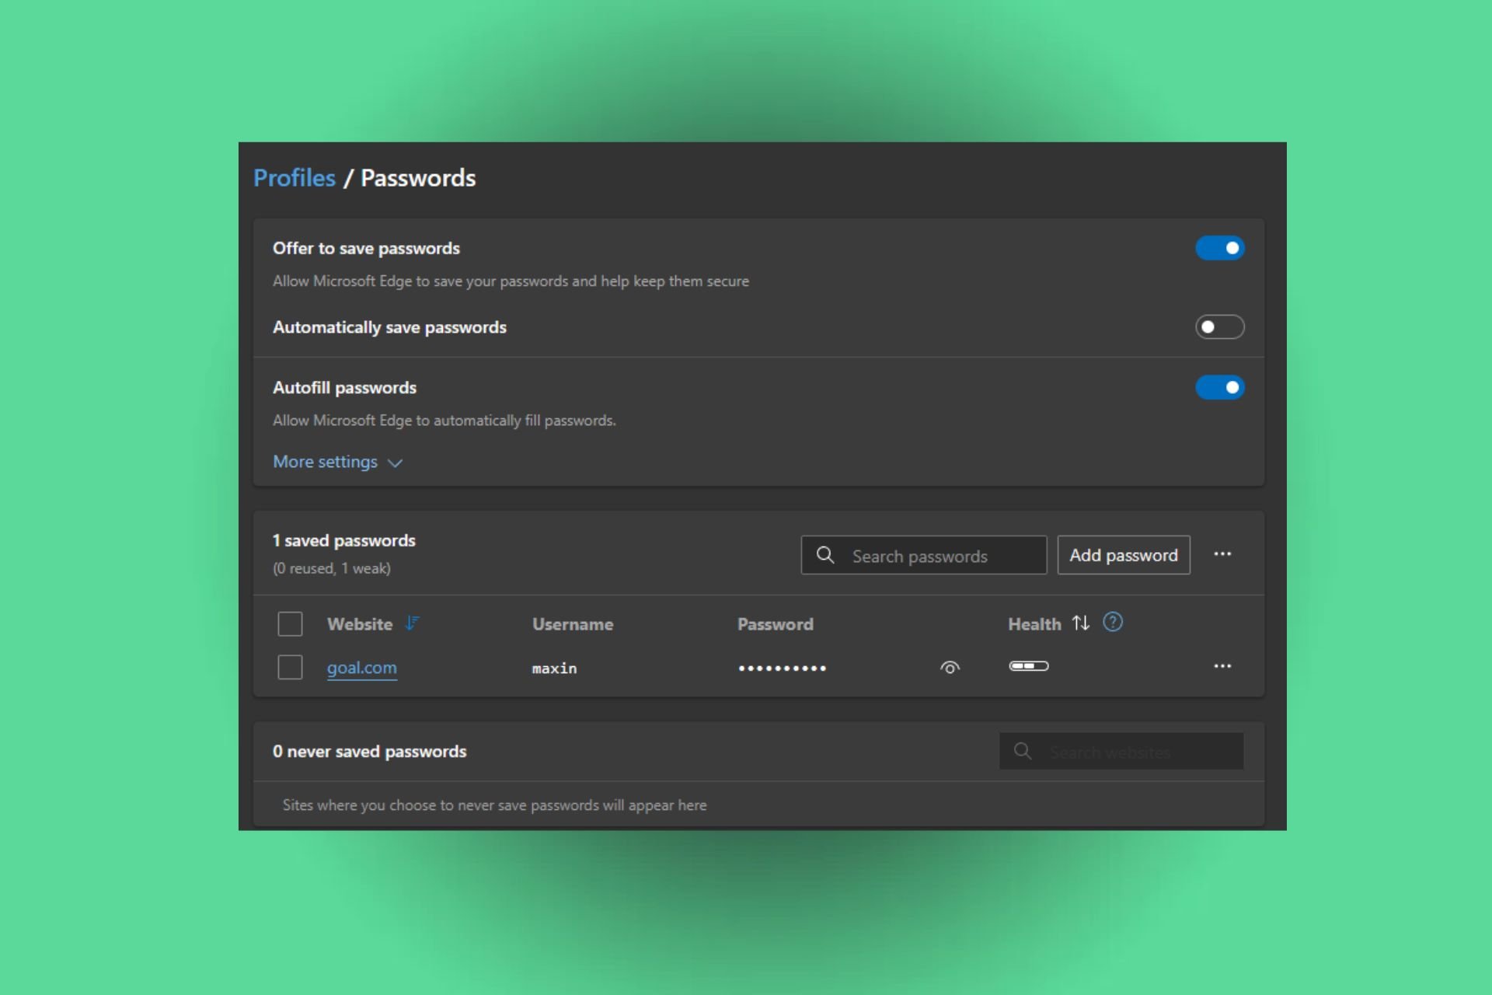Go back to Profiles breadcrumb
Screen dimensions: 1492x995
click(x=295, y=178)
